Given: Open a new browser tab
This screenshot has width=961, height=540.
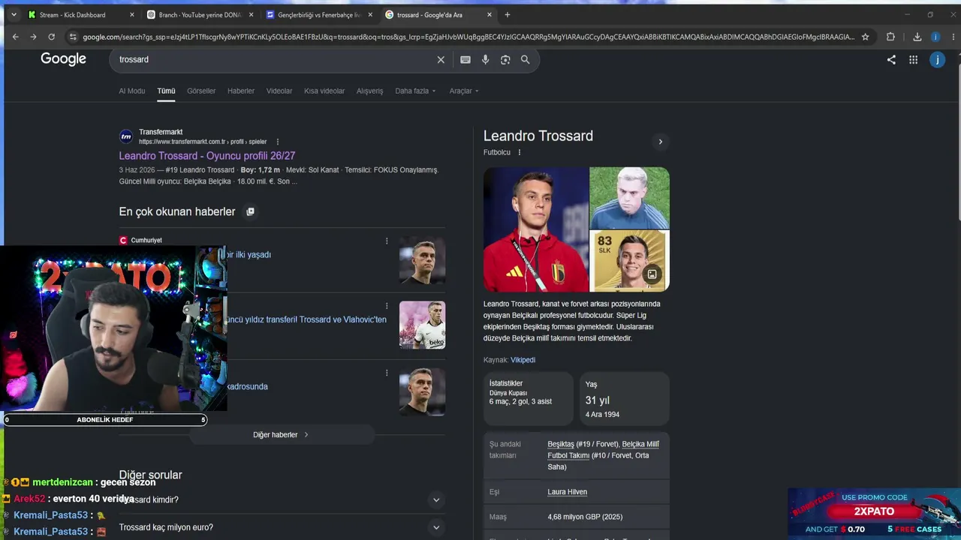Looking at the screenshot, I should (508, 15).
